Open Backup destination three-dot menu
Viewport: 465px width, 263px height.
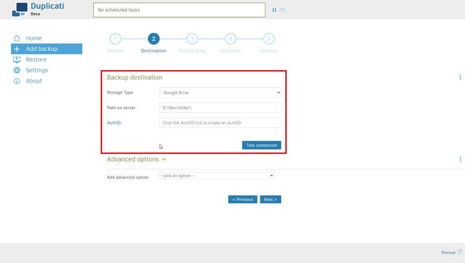(x=460, y=77)
